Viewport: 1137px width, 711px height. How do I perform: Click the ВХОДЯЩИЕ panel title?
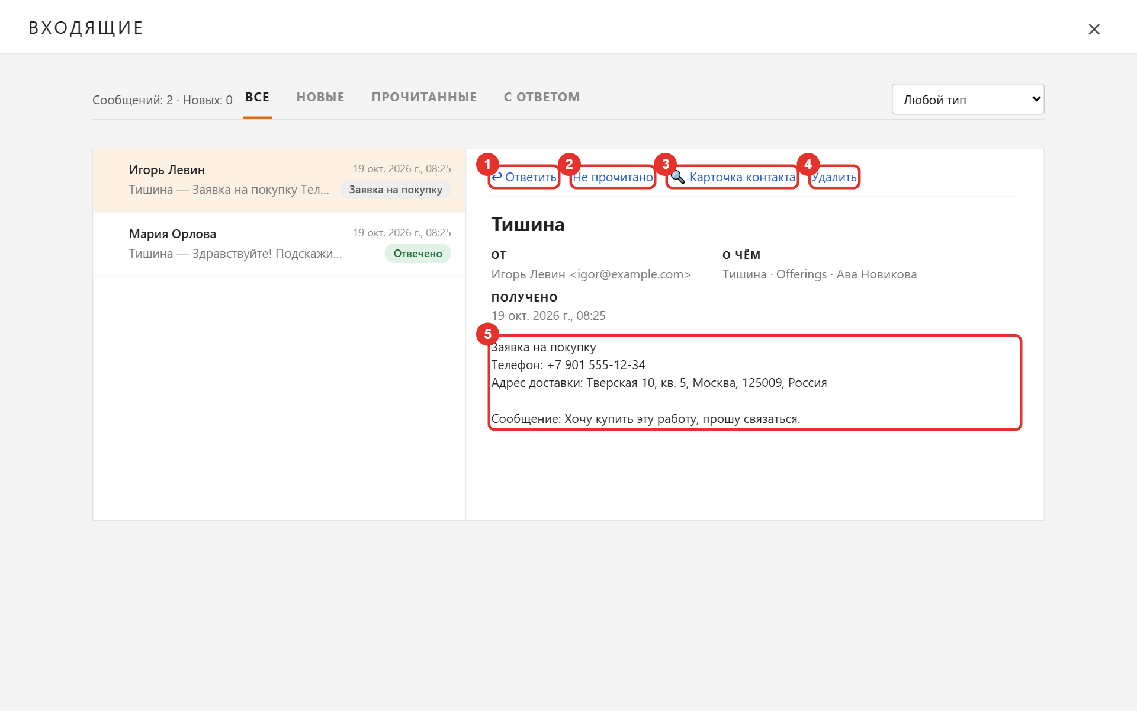(86, 28)
